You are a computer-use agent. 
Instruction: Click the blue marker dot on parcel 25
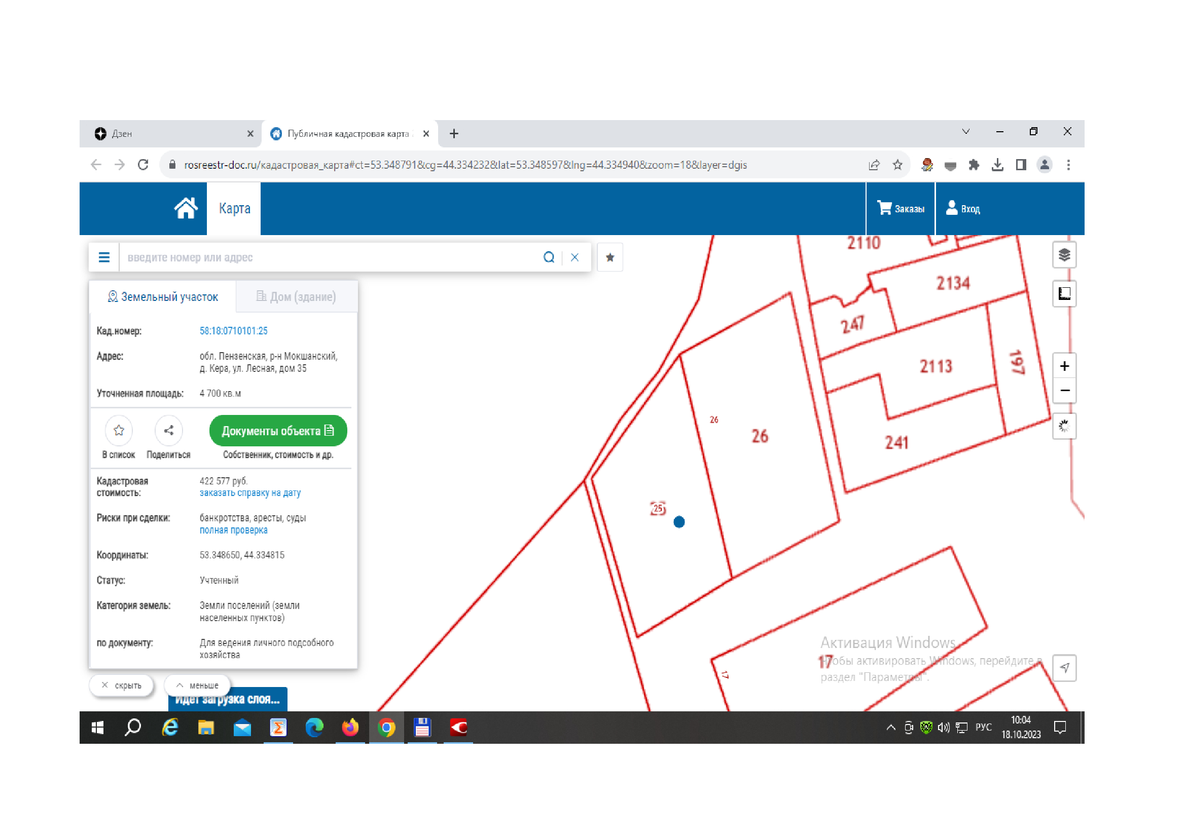tap(679, 522)
